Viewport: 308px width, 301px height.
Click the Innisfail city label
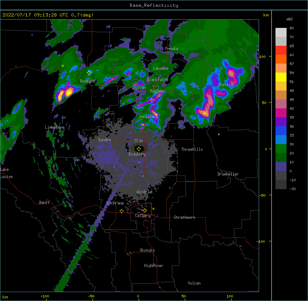[149, 117]
